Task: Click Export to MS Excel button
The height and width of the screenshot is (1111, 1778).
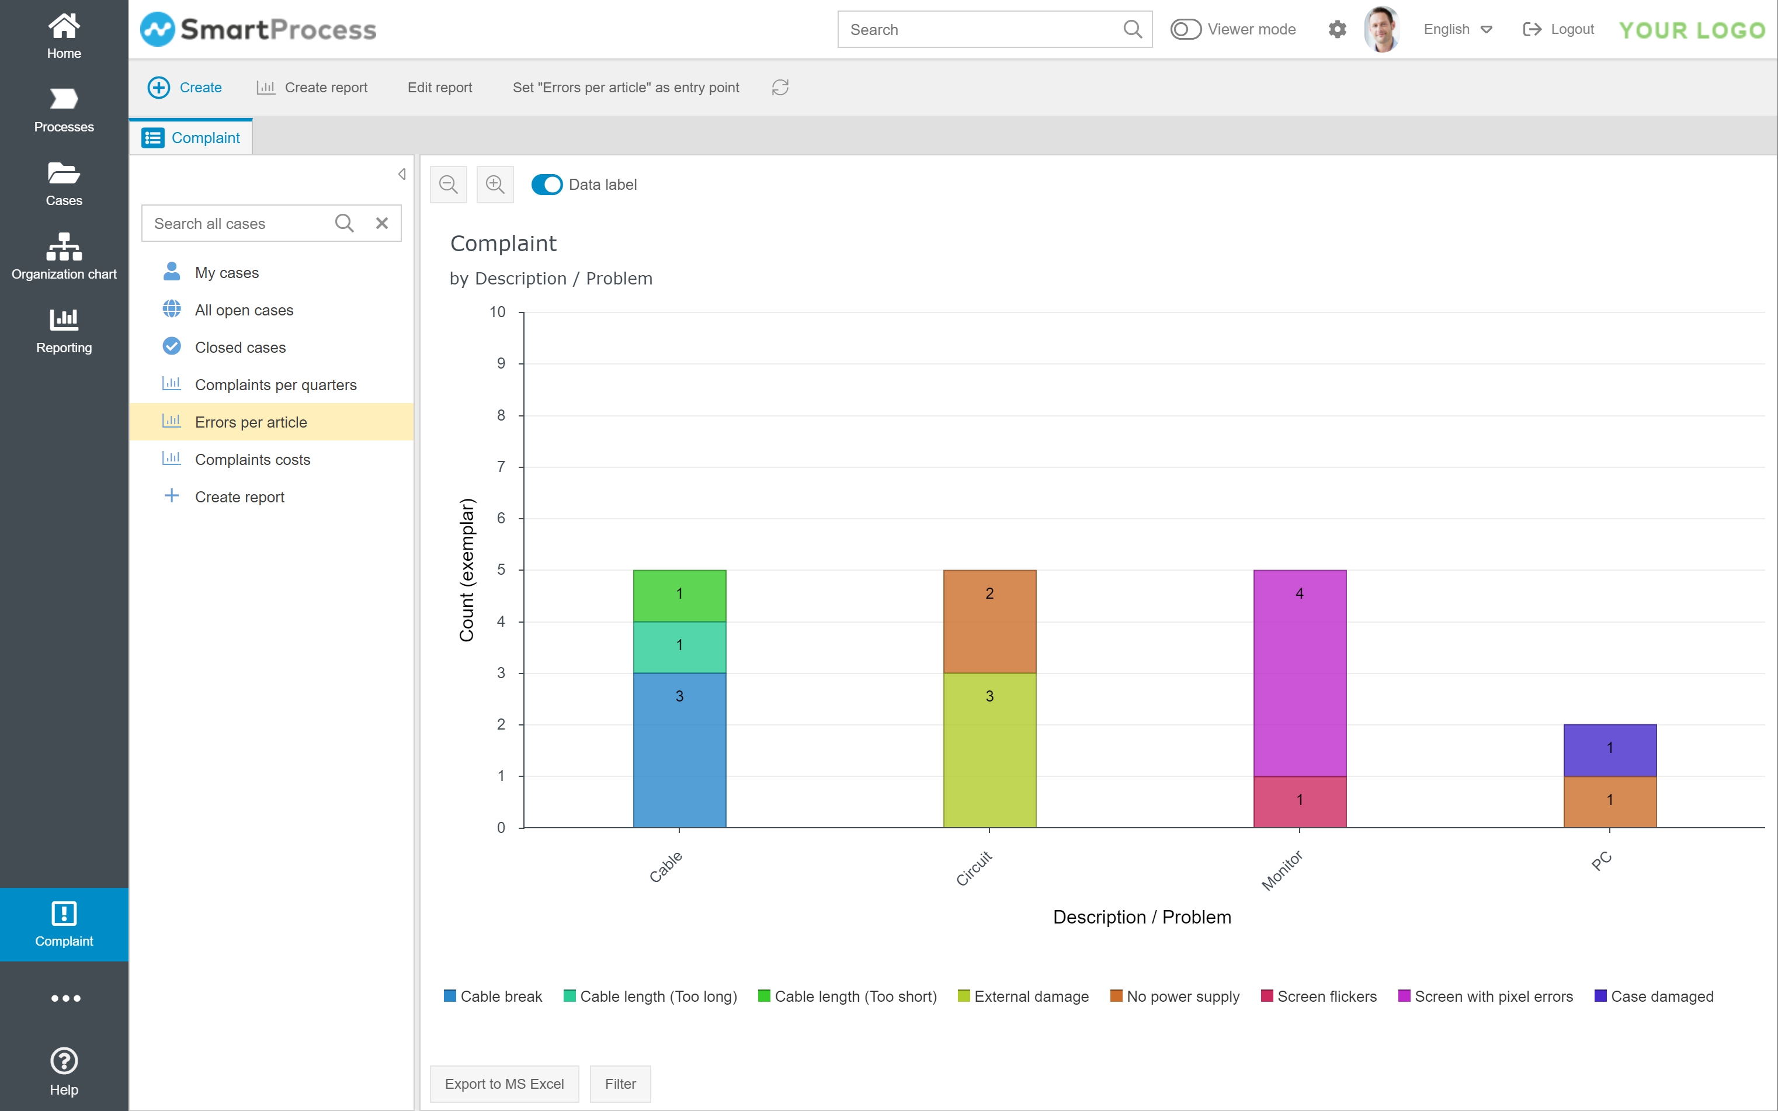Action: [504, 1084]
